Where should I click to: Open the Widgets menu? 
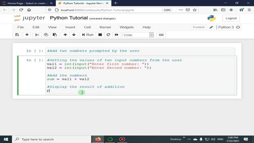click(x=127, y=27)
